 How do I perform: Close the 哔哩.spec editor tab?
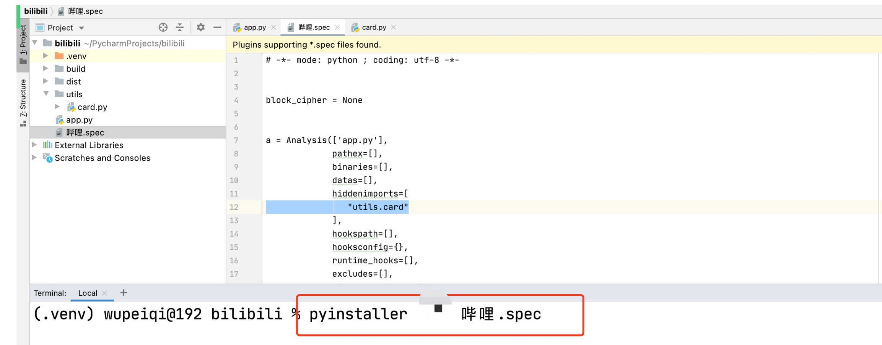click(x=337, y=27)
